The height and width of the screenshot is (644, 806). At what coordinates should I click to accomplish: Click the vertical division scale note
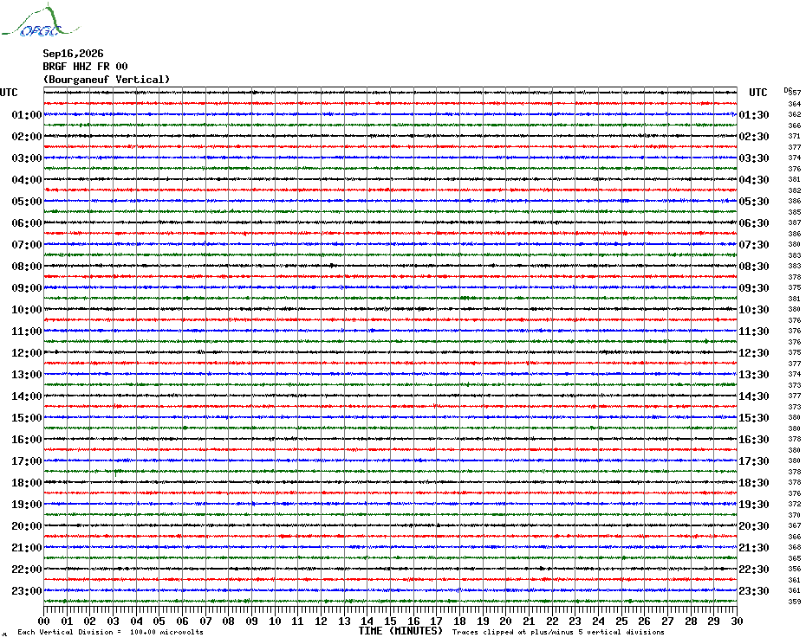111,632
